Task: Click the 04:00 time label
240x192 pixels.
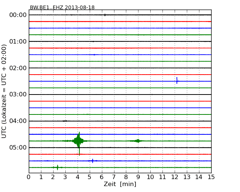Action: point(18,121)
